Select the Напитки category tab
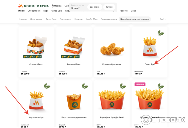188x128 pixels. click(79, 19)
